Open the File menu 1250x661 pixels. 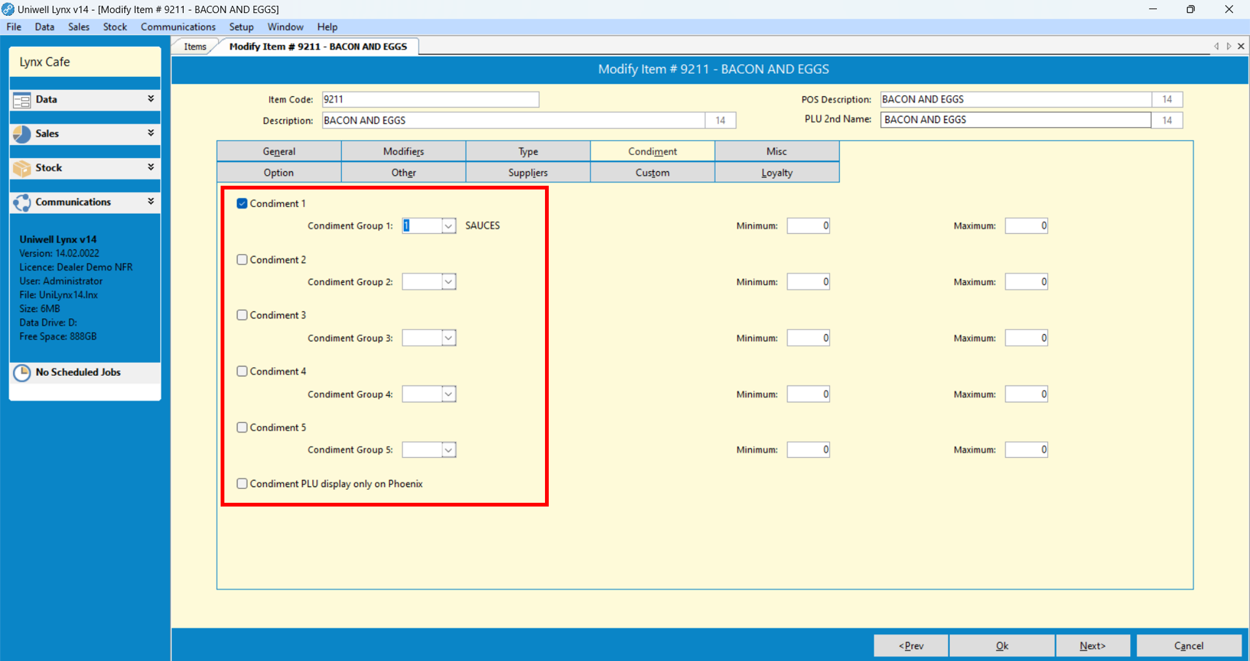click(x=14, y=27)
